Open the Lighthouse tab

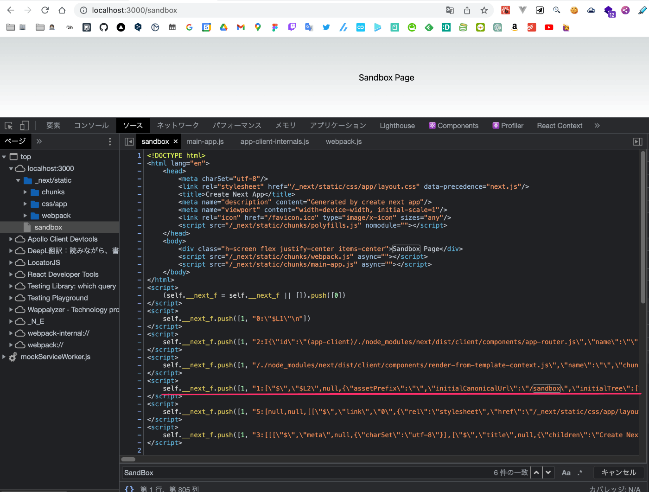click(x=397, y=126)
